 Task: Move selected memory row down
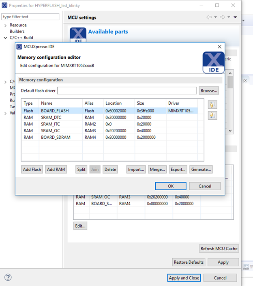(212, 115)
